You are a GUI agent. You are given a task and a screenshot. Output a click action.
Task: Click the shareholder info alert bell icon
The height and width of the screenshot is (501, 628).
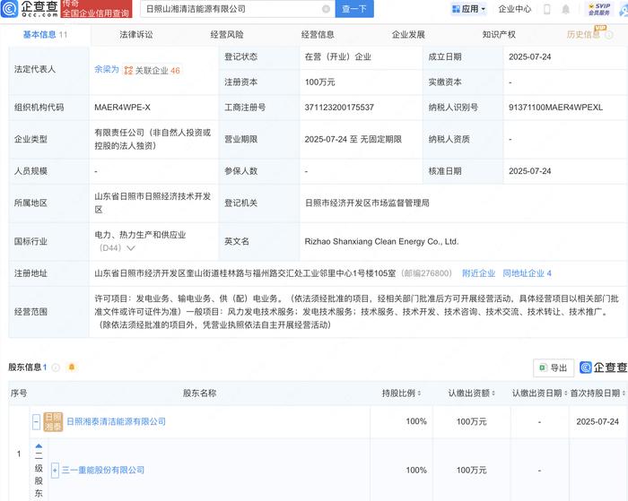(x=72, y=367)
